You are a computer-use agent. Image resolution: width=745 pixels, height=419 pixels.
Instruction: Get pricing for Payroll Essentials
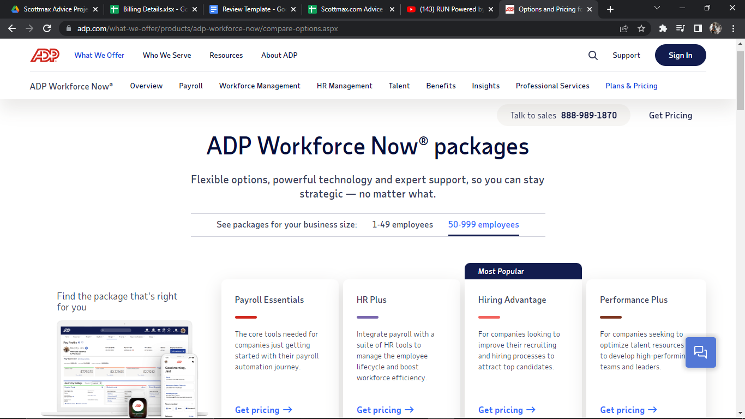[x=263, y=410]
